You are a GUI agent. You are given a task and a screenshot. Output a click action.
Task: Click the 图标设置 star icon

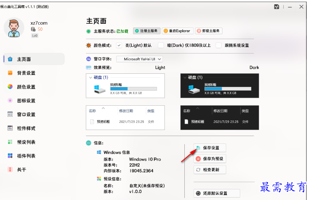(10, 100)
